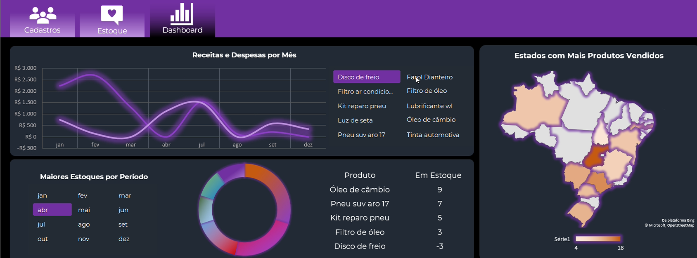Select the dez month button
The width and height of the screenshot is (697, 258).
(124, 239)
